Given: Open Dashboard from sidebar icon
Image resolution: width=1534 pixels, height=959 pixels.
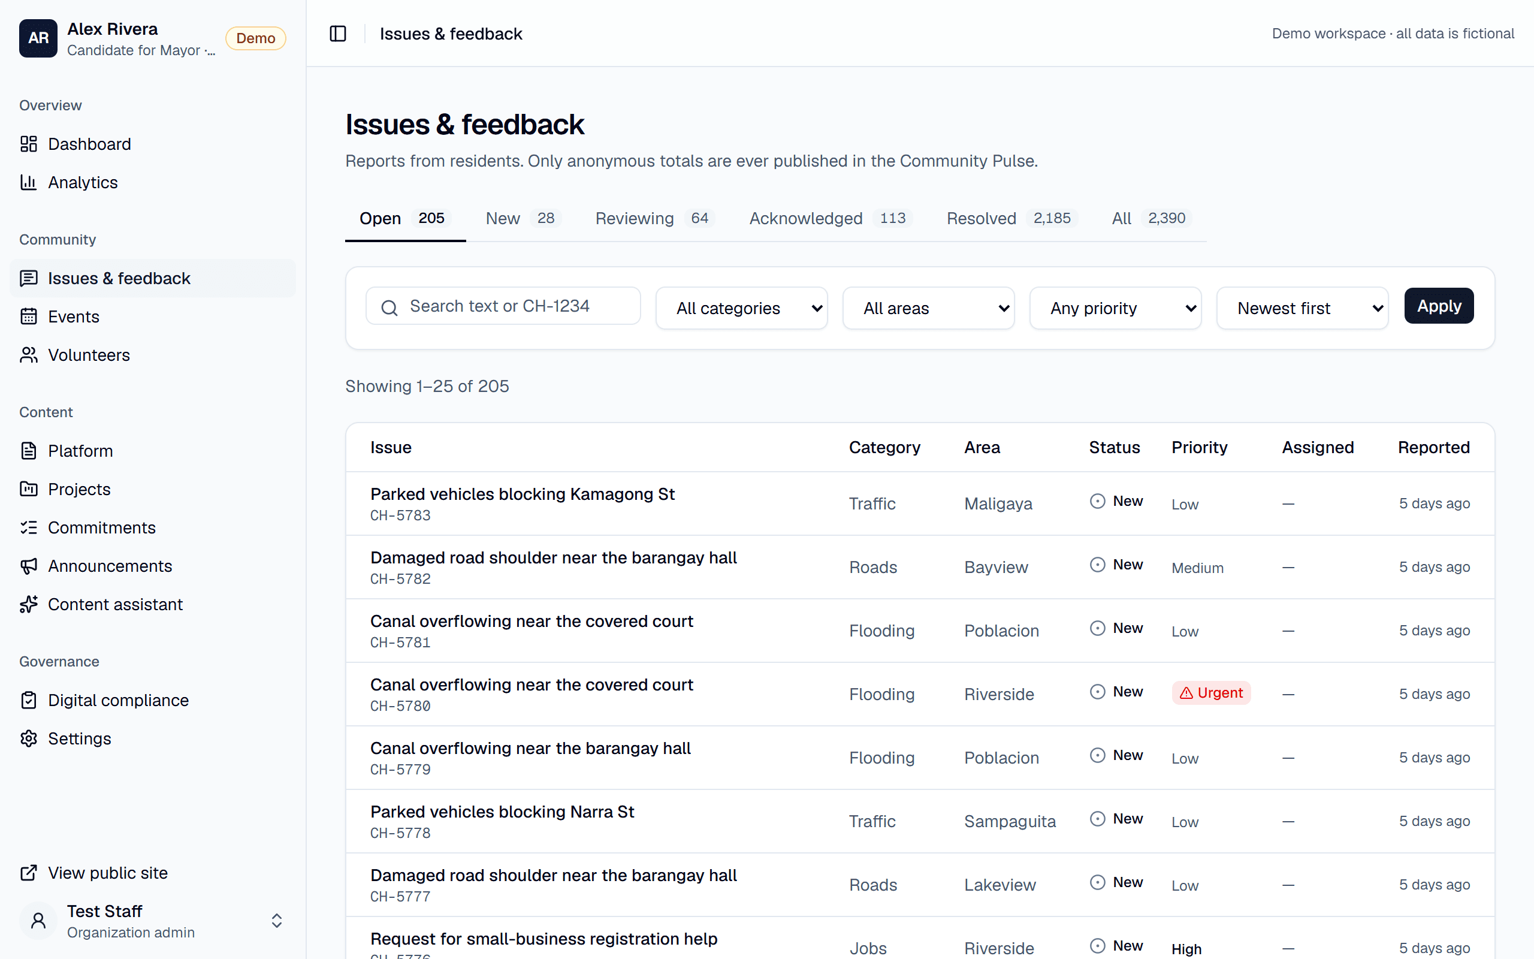Looking at the screenshot, I should pyautogui.click(x=29, y=144).
